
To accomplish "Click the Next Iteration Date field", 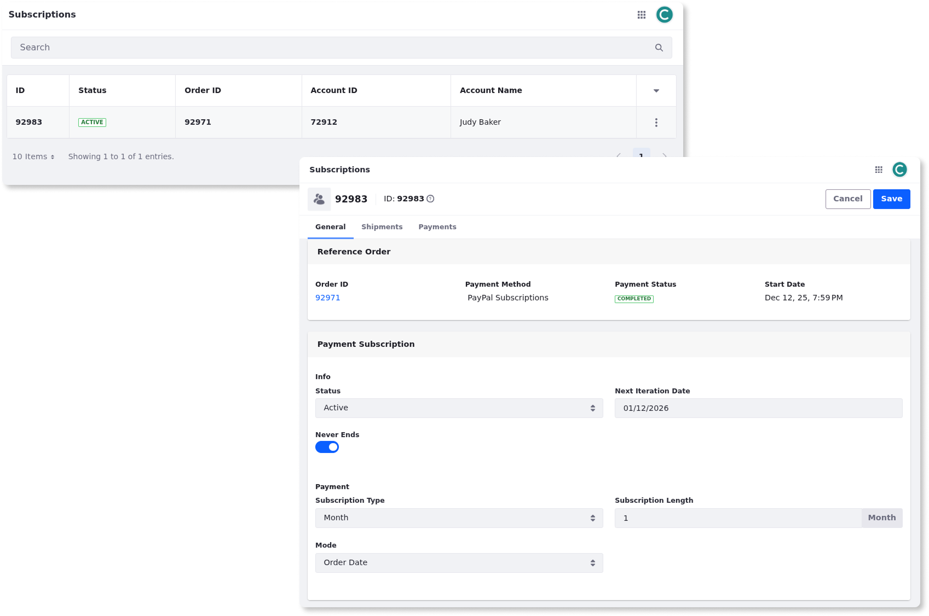I will click(x=758, y=408).
